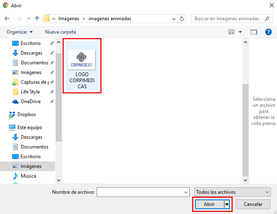The width and height of the screenshot is (277, 214).
Task: Click the Help question mark icon
Action: click(268, 32)
